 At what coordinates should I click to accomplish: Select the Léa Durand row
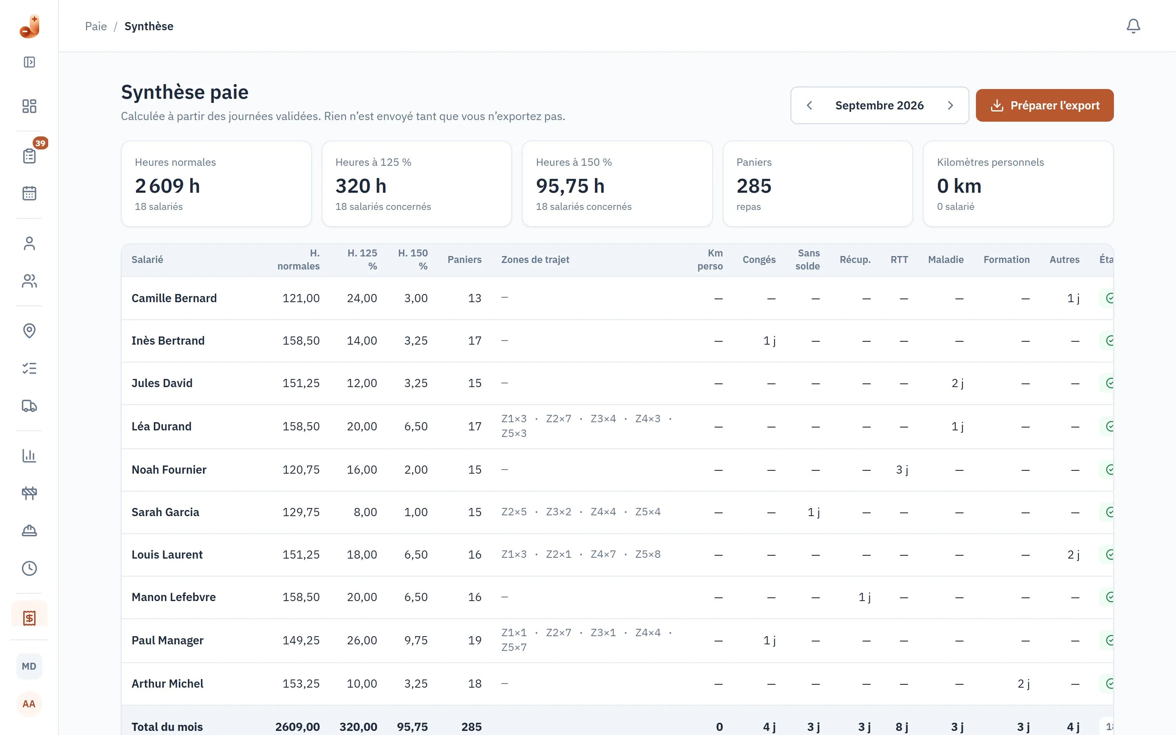coord(617,426)
